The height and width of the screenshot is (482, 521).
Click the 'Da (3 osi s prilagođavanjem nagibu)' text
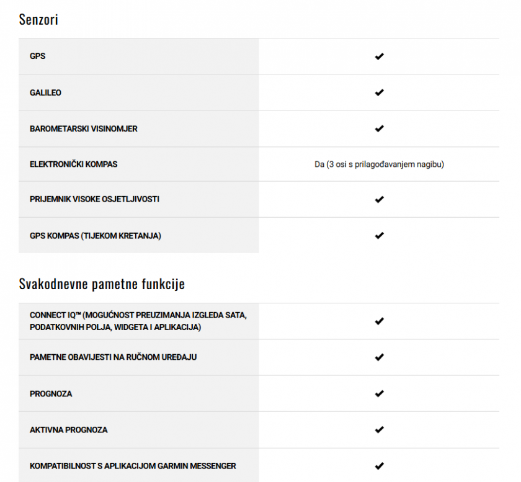[379, 164]
